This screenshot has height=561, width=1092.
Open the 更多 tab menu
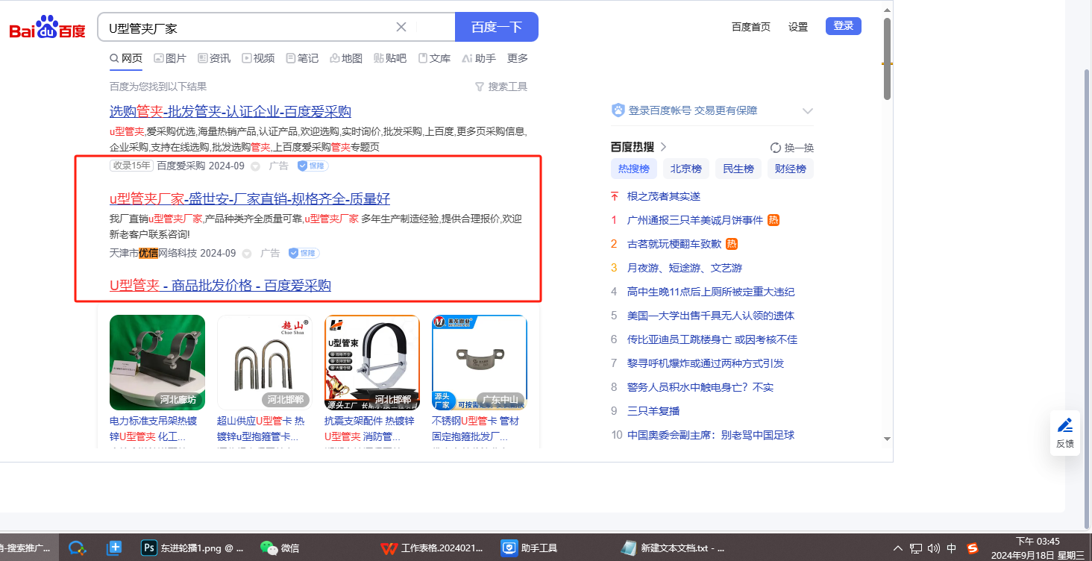(x=518, y=58)
